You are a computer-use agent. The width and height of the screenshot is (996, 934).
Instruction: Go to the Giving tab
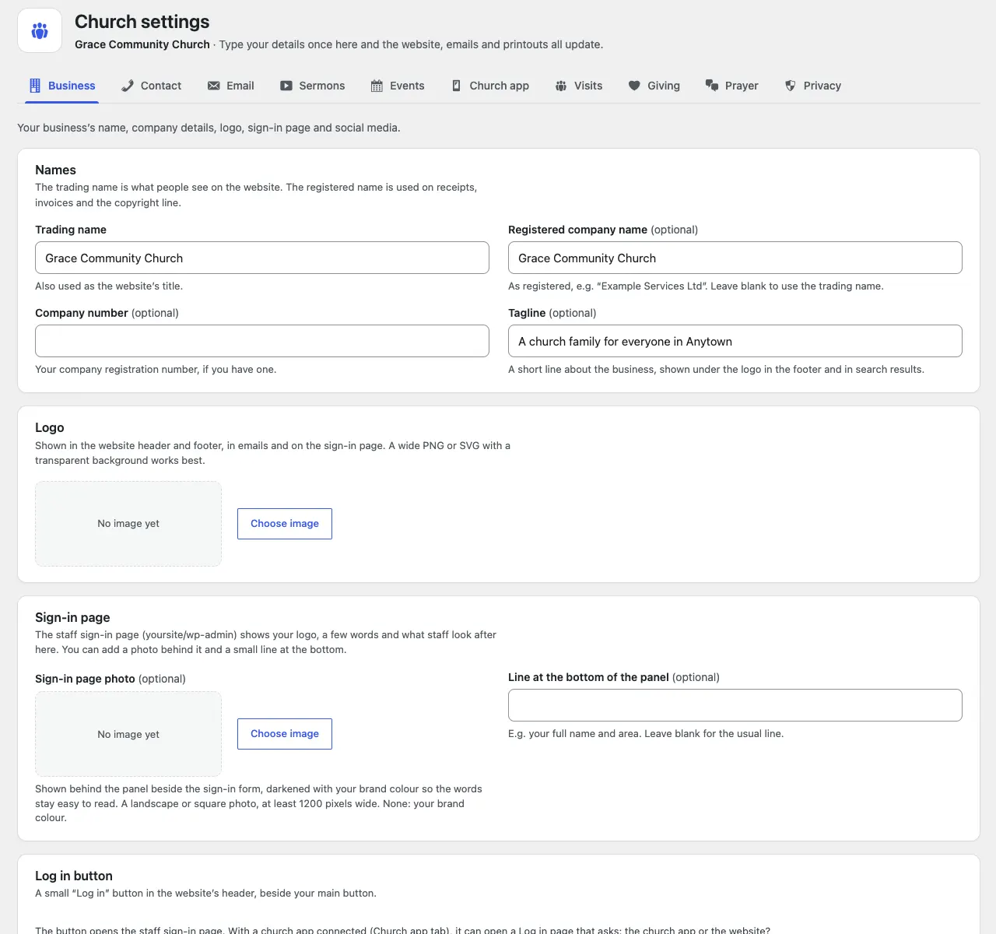654,86
